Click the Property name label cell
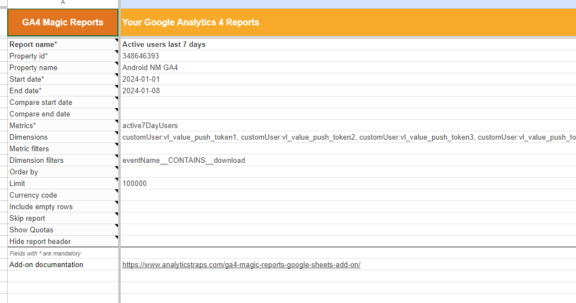 [x=63, y=68]
